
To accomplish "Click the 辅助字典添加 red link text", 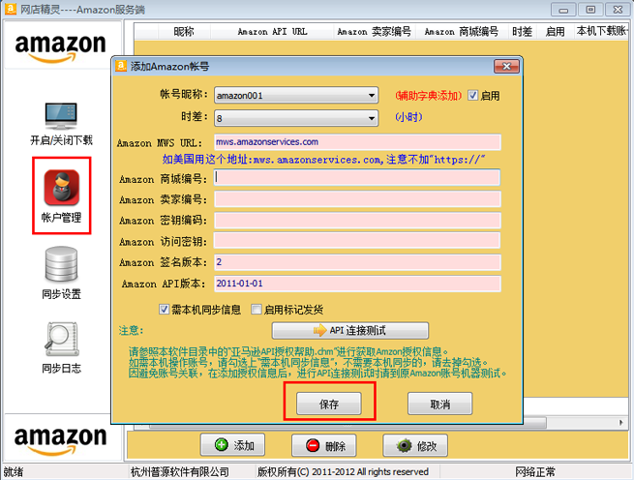I will [x=429, y=96].
